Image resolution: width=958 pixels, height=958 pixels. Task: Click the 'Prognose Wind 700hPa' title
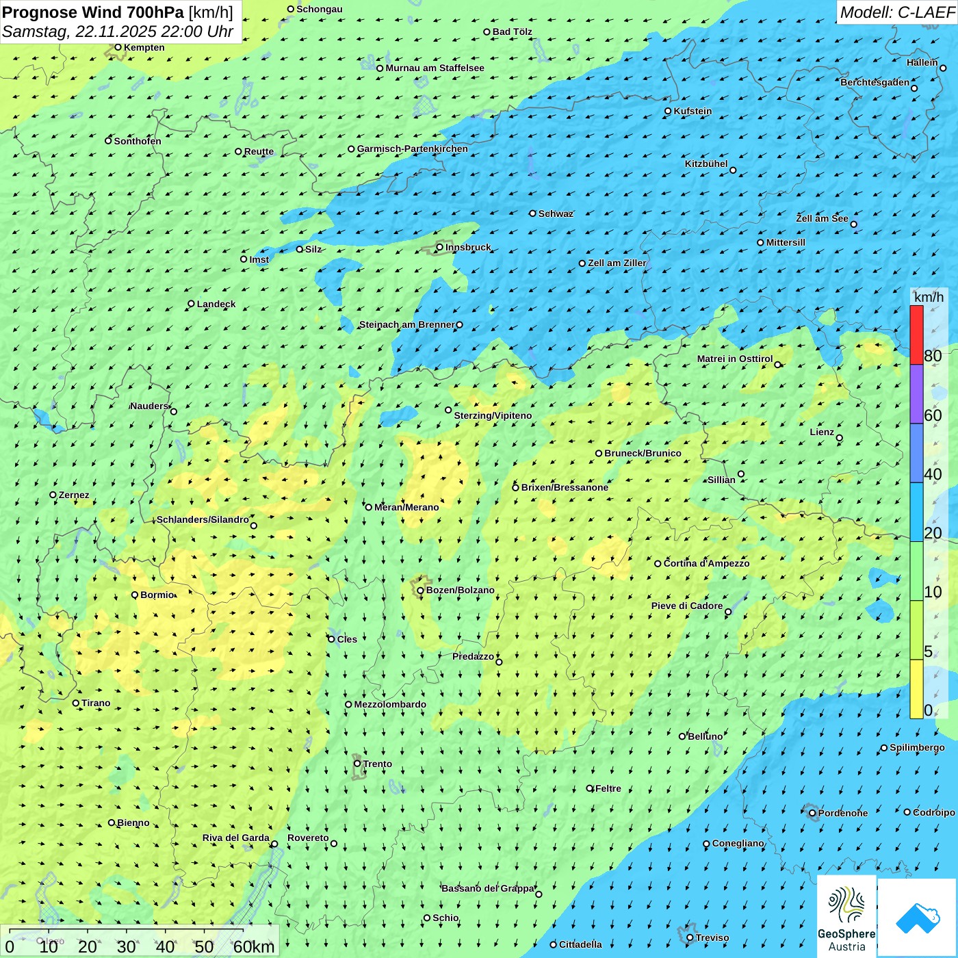coord(93,12)
